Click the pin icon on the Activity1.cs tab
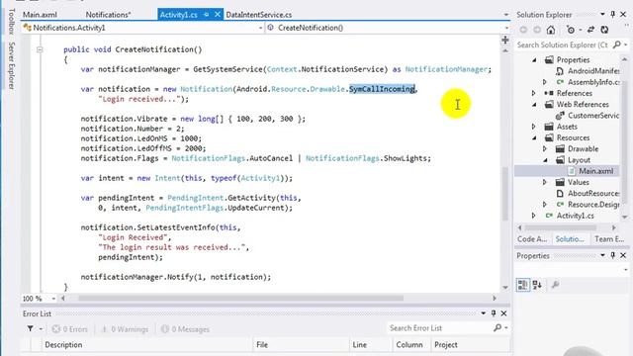This screenshot has height=356, width=633. (207, 15)
